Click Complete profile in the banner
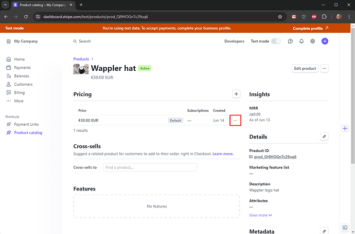The image size is (355, 234). pos(310,28)
